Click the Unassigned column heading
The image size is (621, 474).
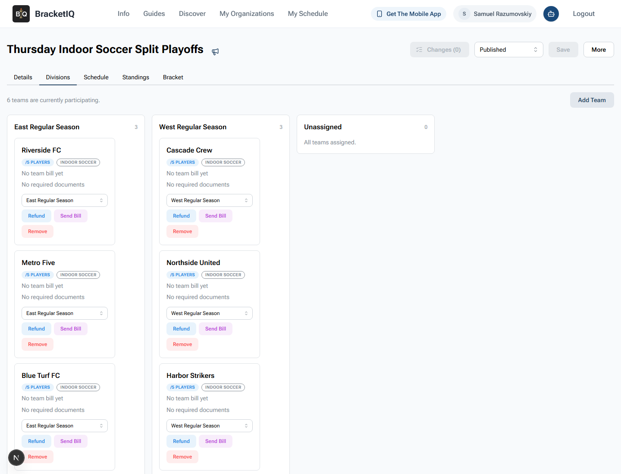pyautogui.click(x=323, y=127)
